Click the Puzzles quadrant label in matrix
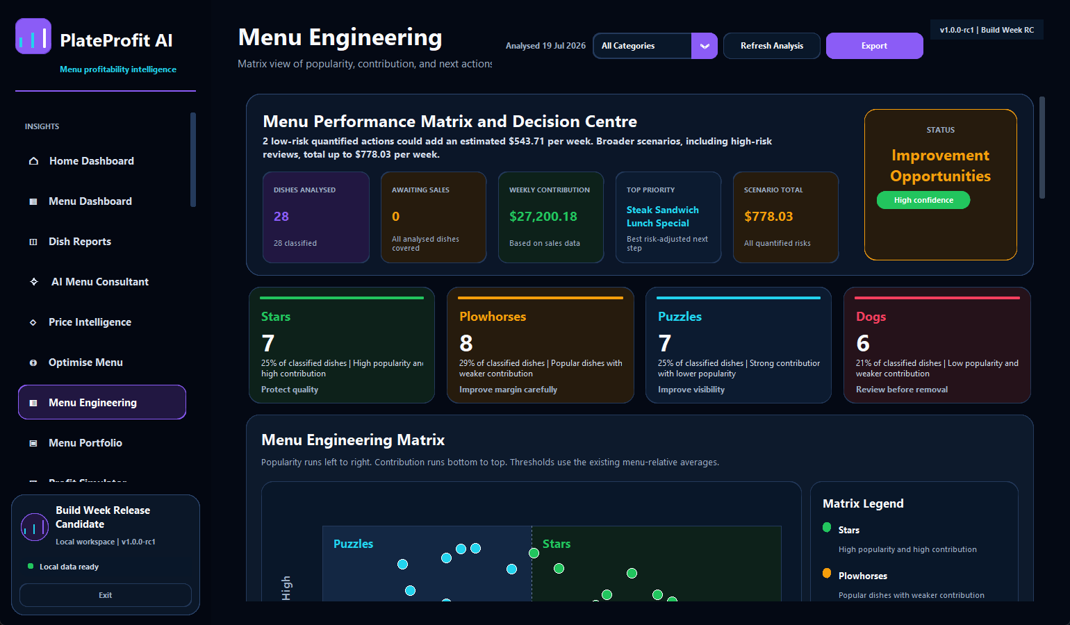1070x625 pixels. click(x=353, y=544)
